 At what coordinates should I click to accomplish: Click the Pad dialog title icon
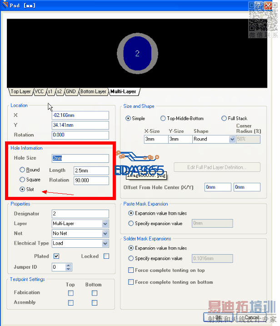pyautogui.click(x=5, y=5)
